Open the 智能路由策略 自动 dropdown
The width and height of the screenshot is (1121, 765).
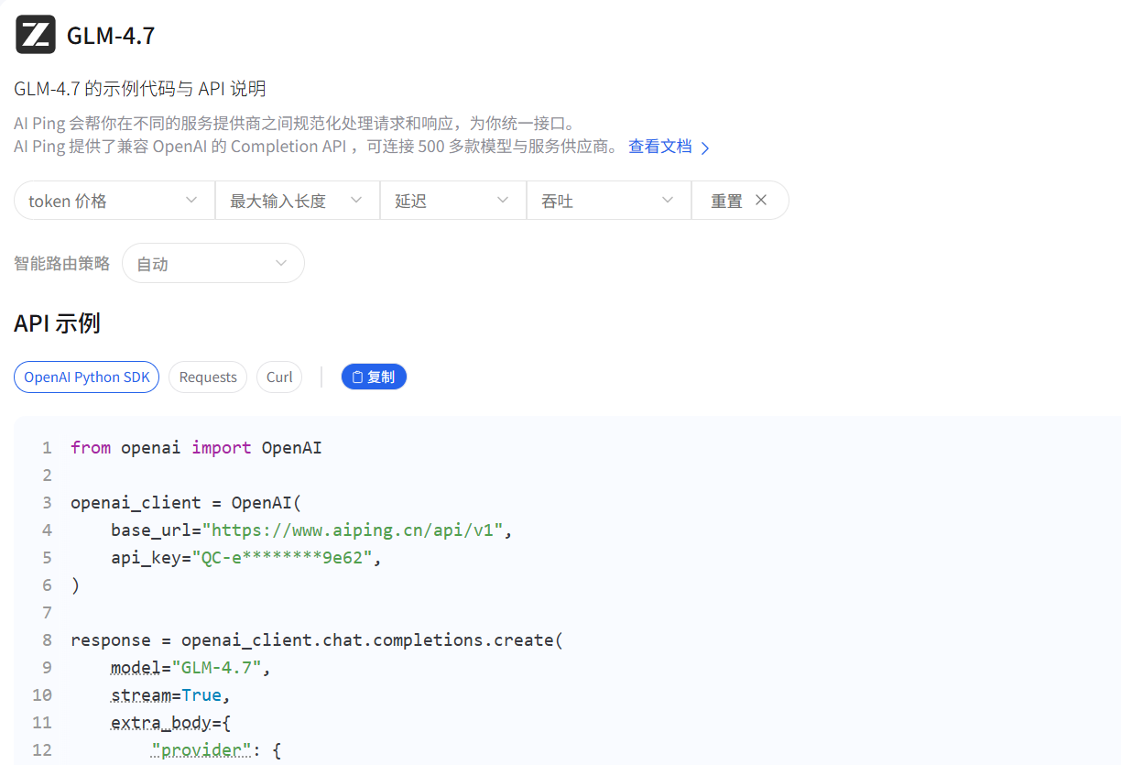(x=213, y=263)
